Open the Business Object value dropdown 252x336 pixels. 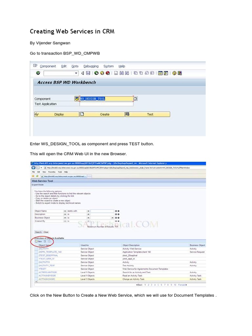[x=113, y=218]
